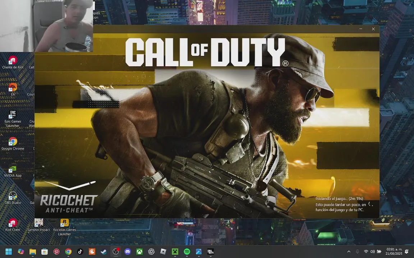Open the clock and calendar at 02:01 a. m.

point(394,252)
